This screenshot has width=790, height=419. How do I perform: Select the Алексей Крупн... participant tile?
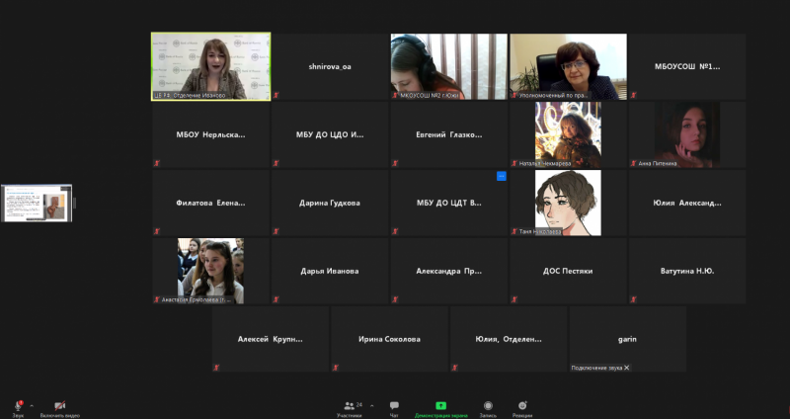(x=270, y=339)
